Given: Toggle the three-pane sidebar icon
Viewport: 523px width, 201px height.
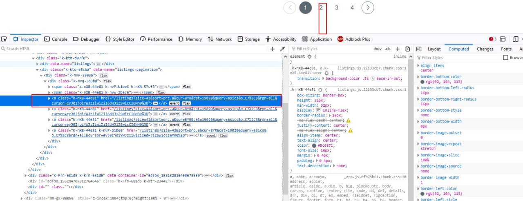Looking at the screenshot, I should [x=418, y=49].
